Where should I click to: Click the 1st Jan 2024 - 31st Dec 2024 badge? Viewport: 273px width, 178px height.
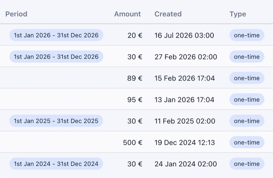(x=56, y=164)
